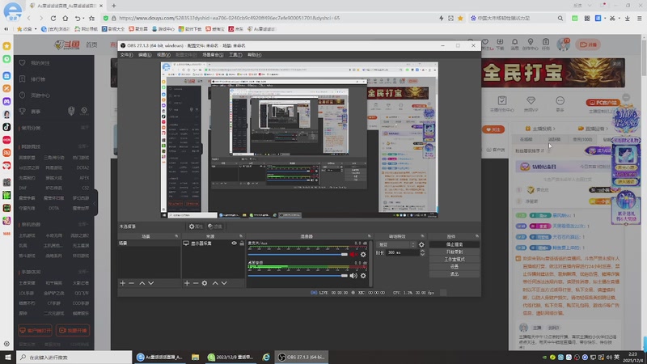Viewport: 647px width, 364px height.
Task: Toggle lock on 显示器采集 source
Action: tap(242, 243)
